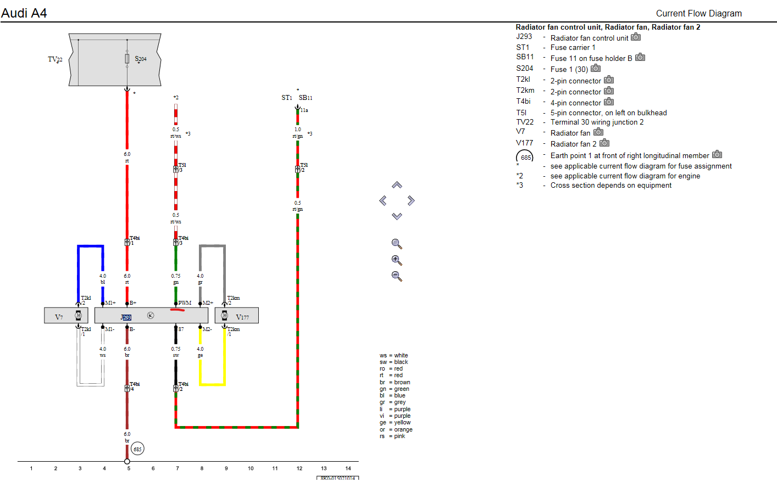Show the camera photo for V7 Radiator fan
777x493 pixels.
click(599, 132)
